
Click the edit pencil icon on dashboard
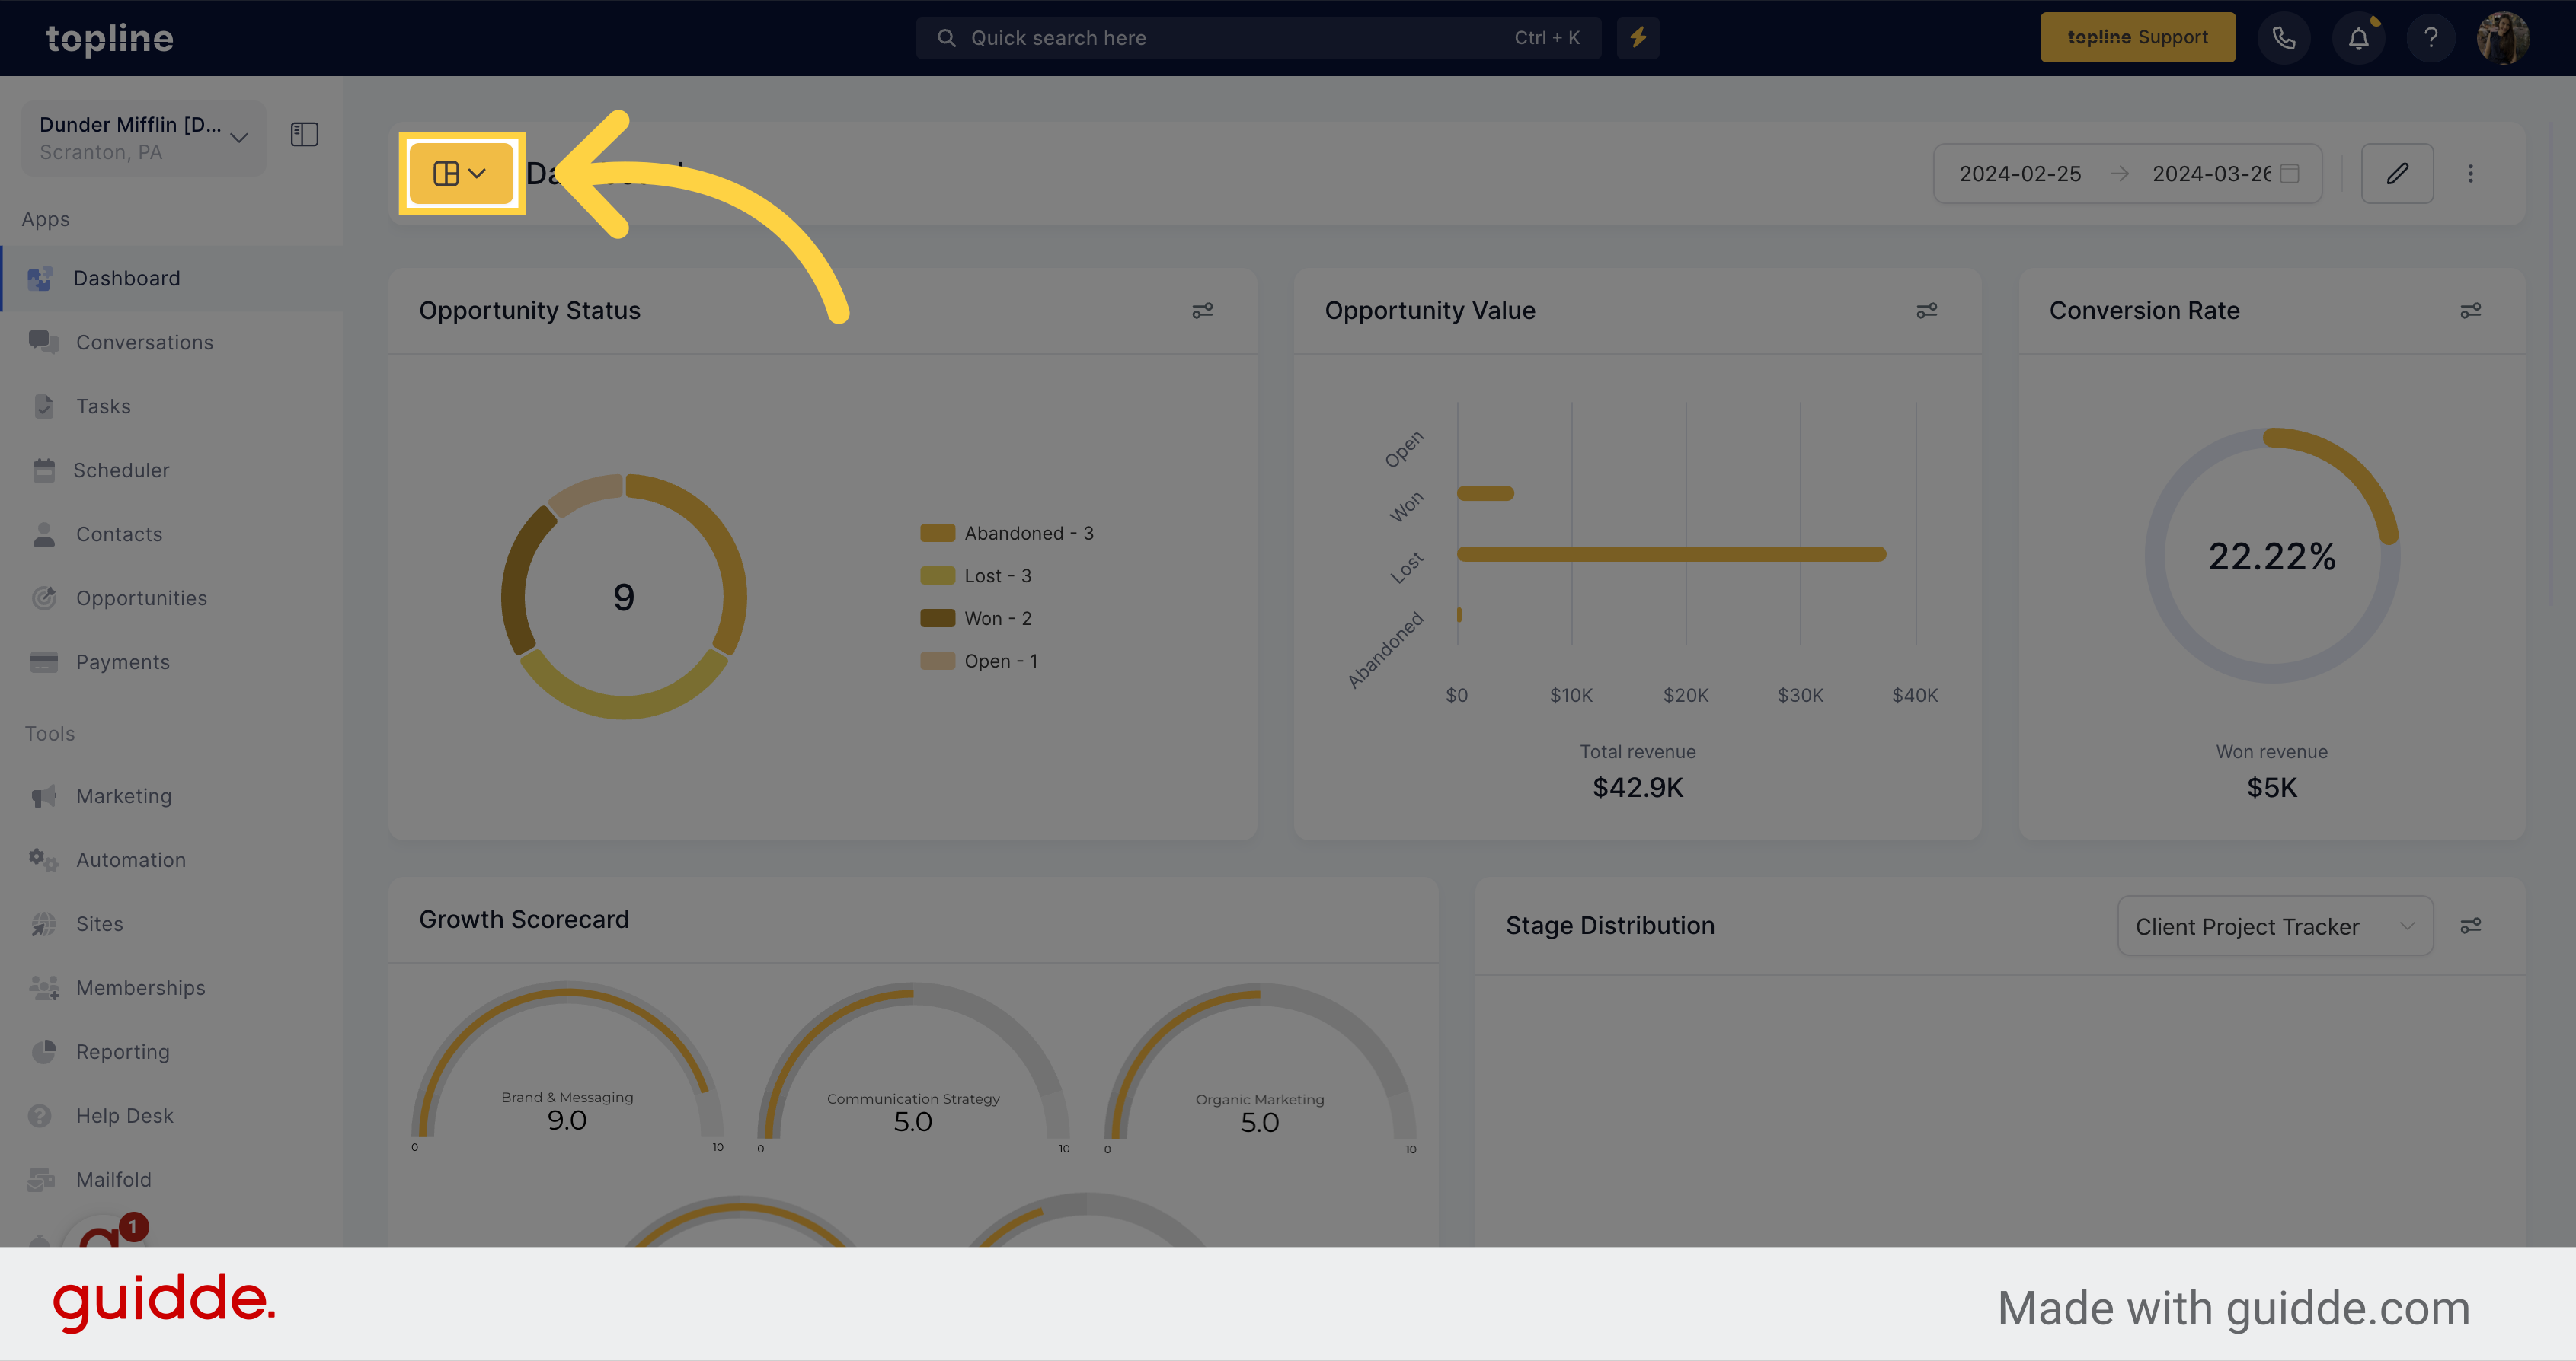pos(2397,172)
